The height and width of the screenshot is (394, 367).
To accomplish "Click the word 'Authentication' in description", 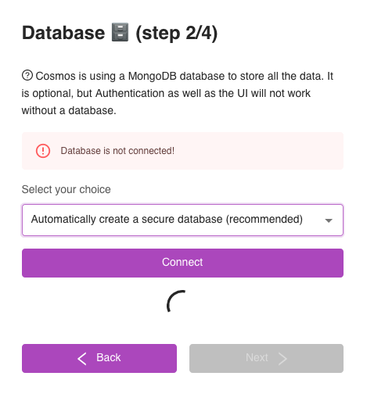I will point(130,93).
